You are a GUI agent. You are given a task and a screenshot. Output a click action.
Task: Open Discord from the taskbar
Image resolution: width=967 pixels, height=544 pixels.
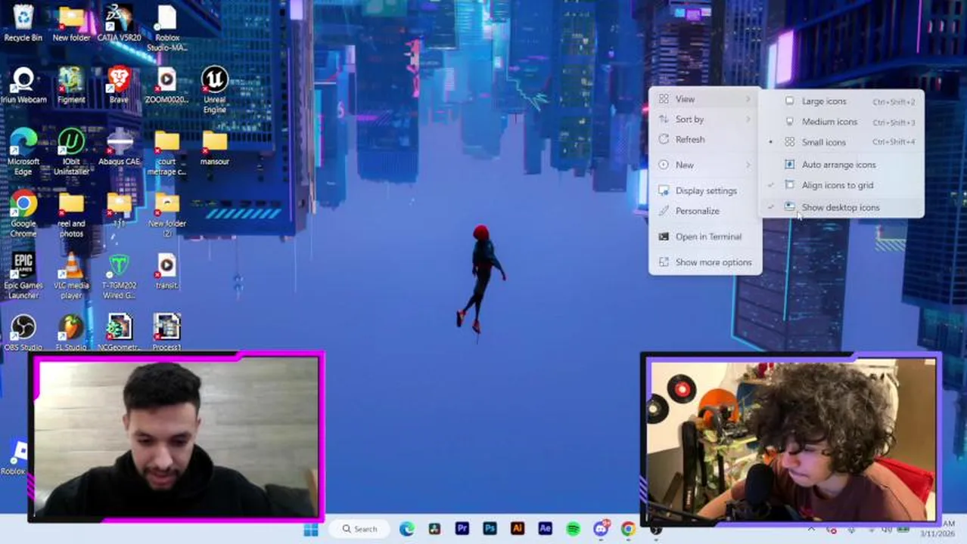tap(601, 529)
